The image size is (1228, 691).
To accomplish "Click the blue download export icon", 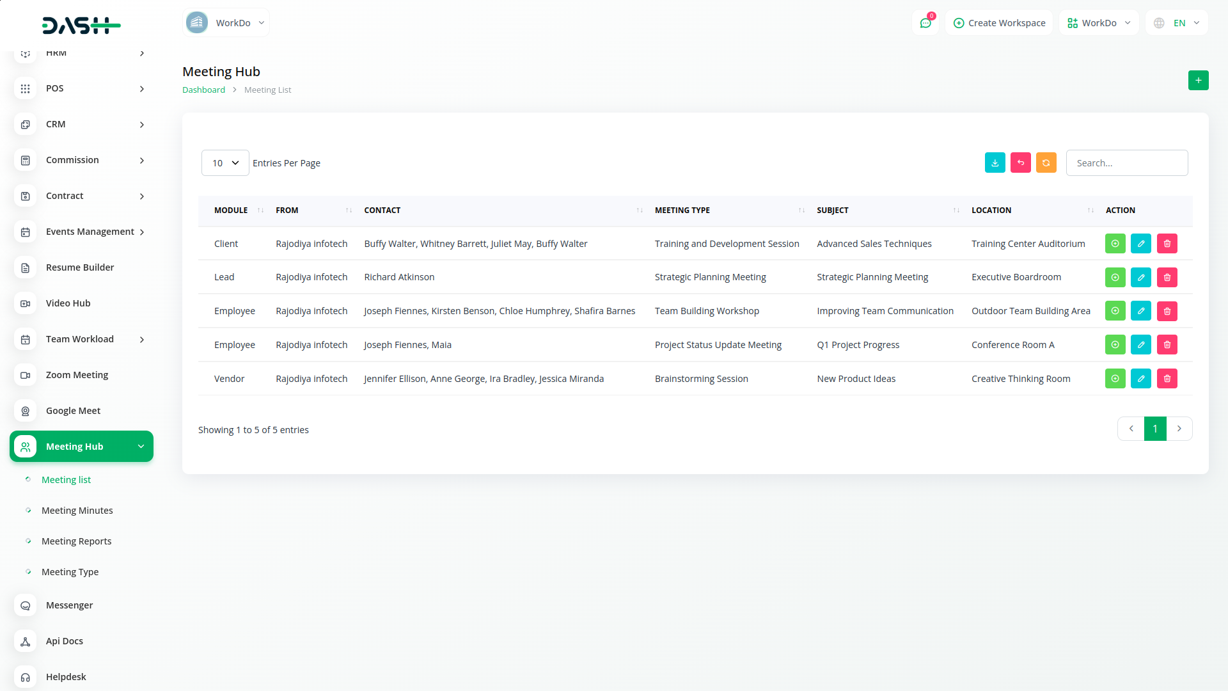I will [x=995, y=163].
